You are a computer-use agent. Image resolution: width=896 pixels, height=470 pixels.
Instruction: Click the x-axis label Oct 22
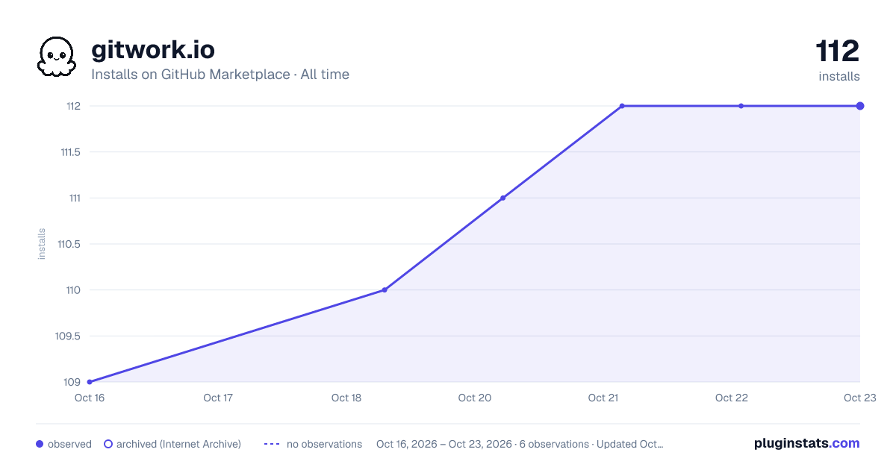coord(732,398)
